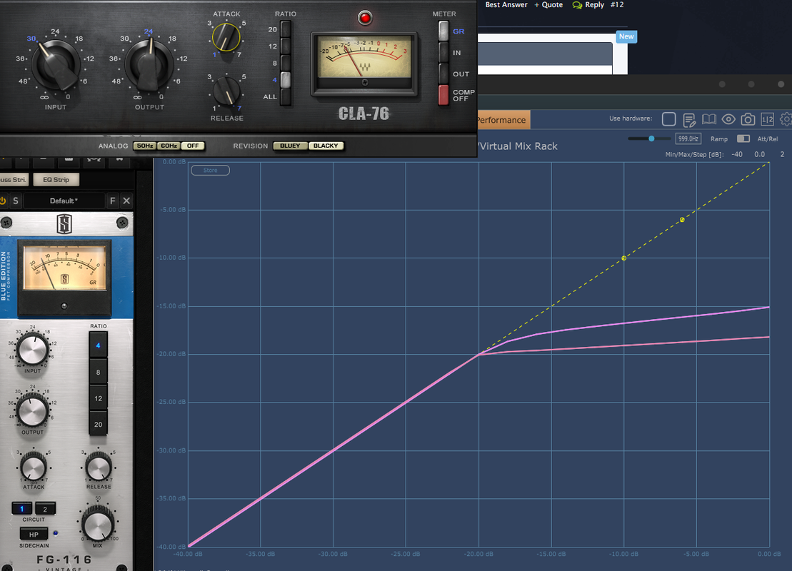
Task: Set CLA-76 meter to IN
Action: (443, 53)
